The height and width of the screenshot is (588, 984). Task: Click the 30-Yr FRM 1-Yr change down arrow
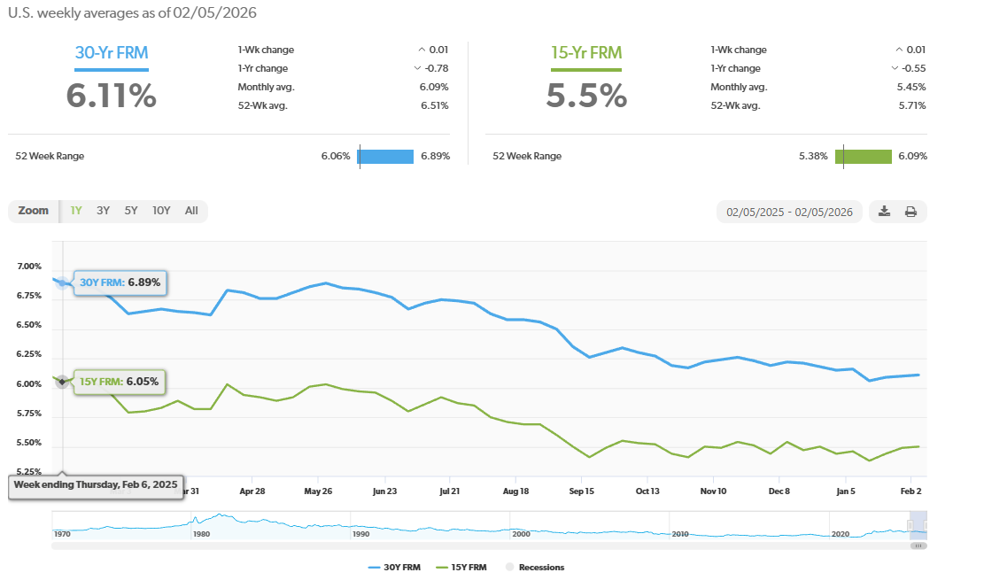point(417,68)
